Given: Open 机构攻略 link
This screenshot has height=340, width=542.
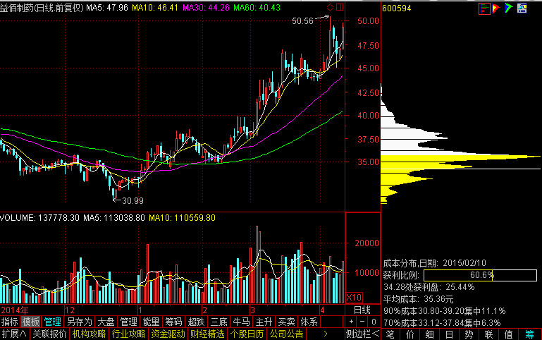Looking at the screenshot, I should pos(89,333).
